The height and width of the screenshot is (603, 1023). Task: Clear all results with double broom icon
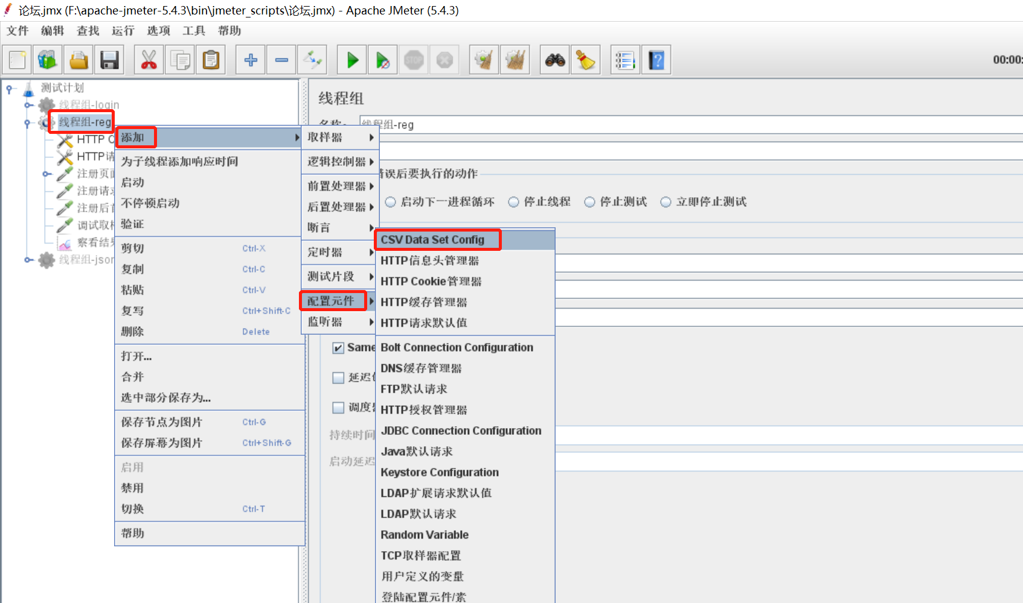click(515, 60)
